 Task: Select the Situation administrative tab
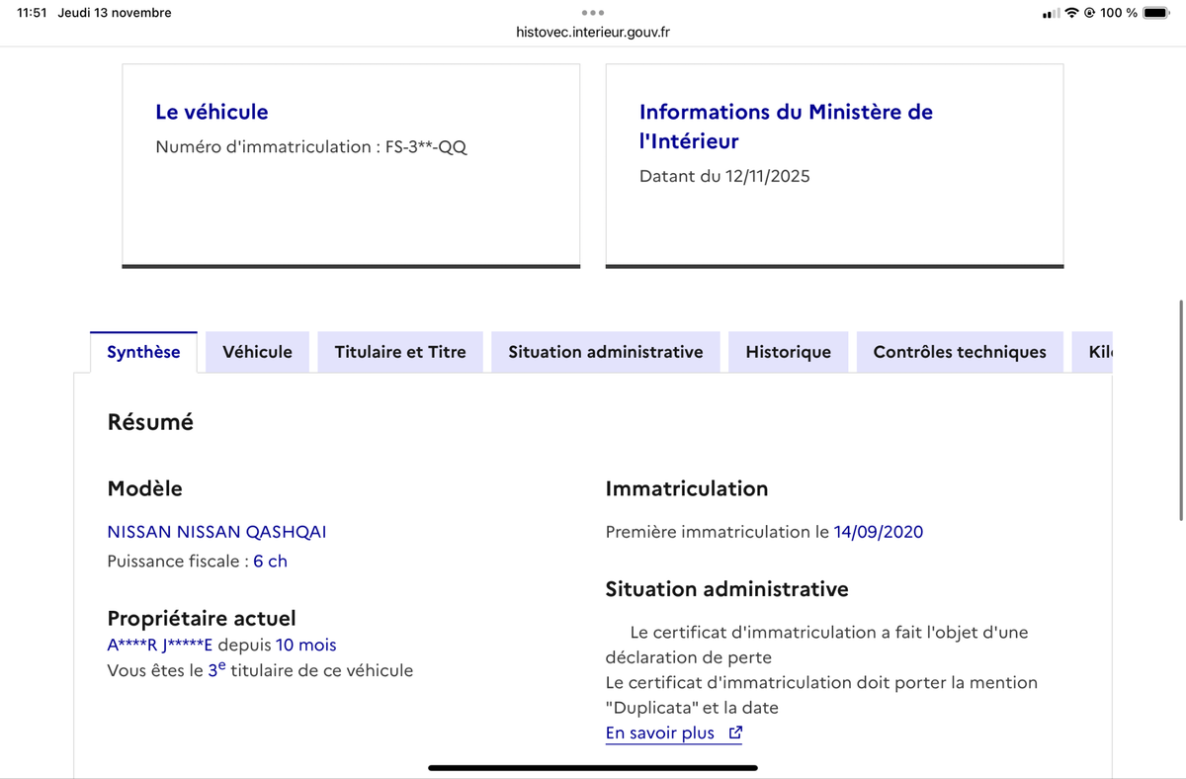coord(606,352)
